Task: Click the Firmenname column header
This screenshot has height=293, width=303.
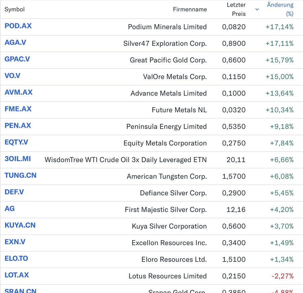Action: point(190,9)
